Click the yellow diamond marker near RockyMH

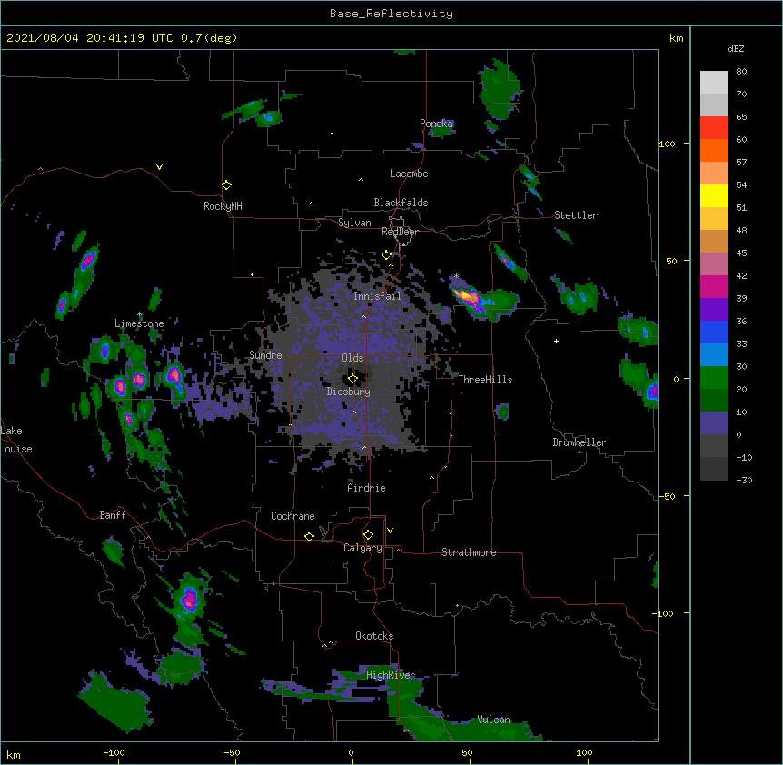[x=226, y=185]
